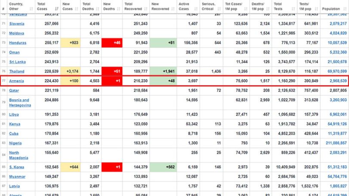The height and width of the screenshot is (196, 349).
Task: Click S. Korea green new recovered cell
Action: coord(163,167)
